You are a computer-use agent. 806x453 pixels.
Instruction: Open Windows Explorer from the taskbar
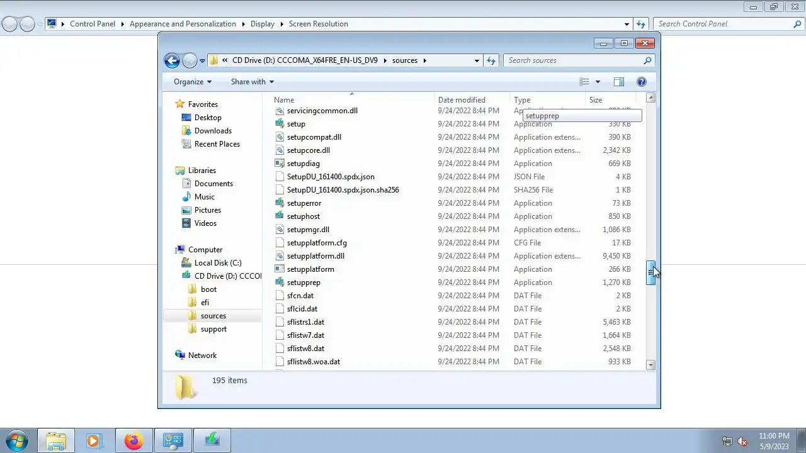(x=56, y=440)
